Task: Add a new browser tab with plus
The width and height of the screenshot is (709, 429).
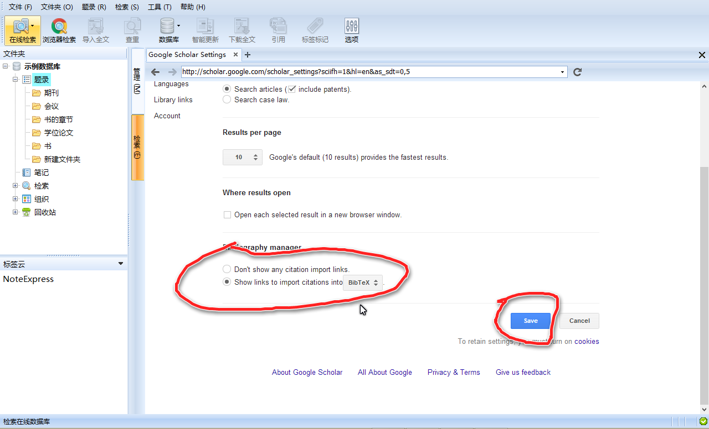Action: 248,55
